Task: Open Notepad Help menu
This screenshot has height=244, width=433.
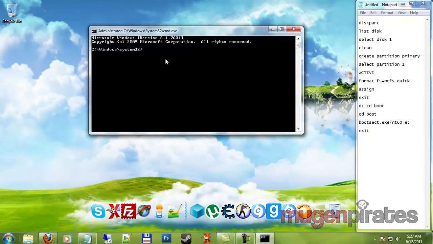Action: [x=414, y=13]
